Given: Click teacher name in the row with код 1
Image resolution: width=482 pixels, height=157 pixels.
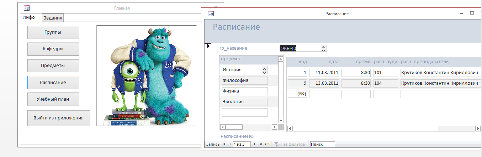Looking at the screenshot, I should (x=440, y=73).
